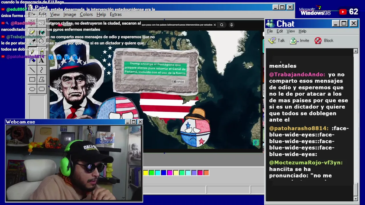Open the Colors menu in Paint
365x205 pixels.
pos(86,15)
